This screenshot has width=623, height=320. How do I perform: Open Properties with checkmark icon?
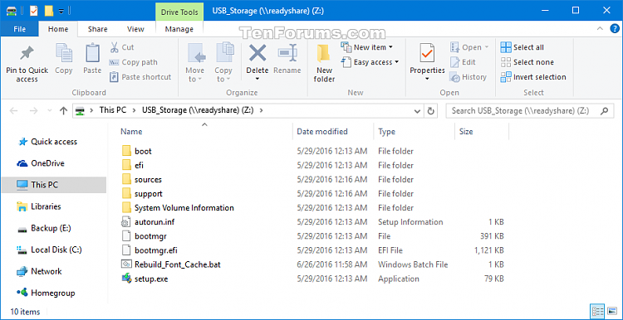coord(427,53)
